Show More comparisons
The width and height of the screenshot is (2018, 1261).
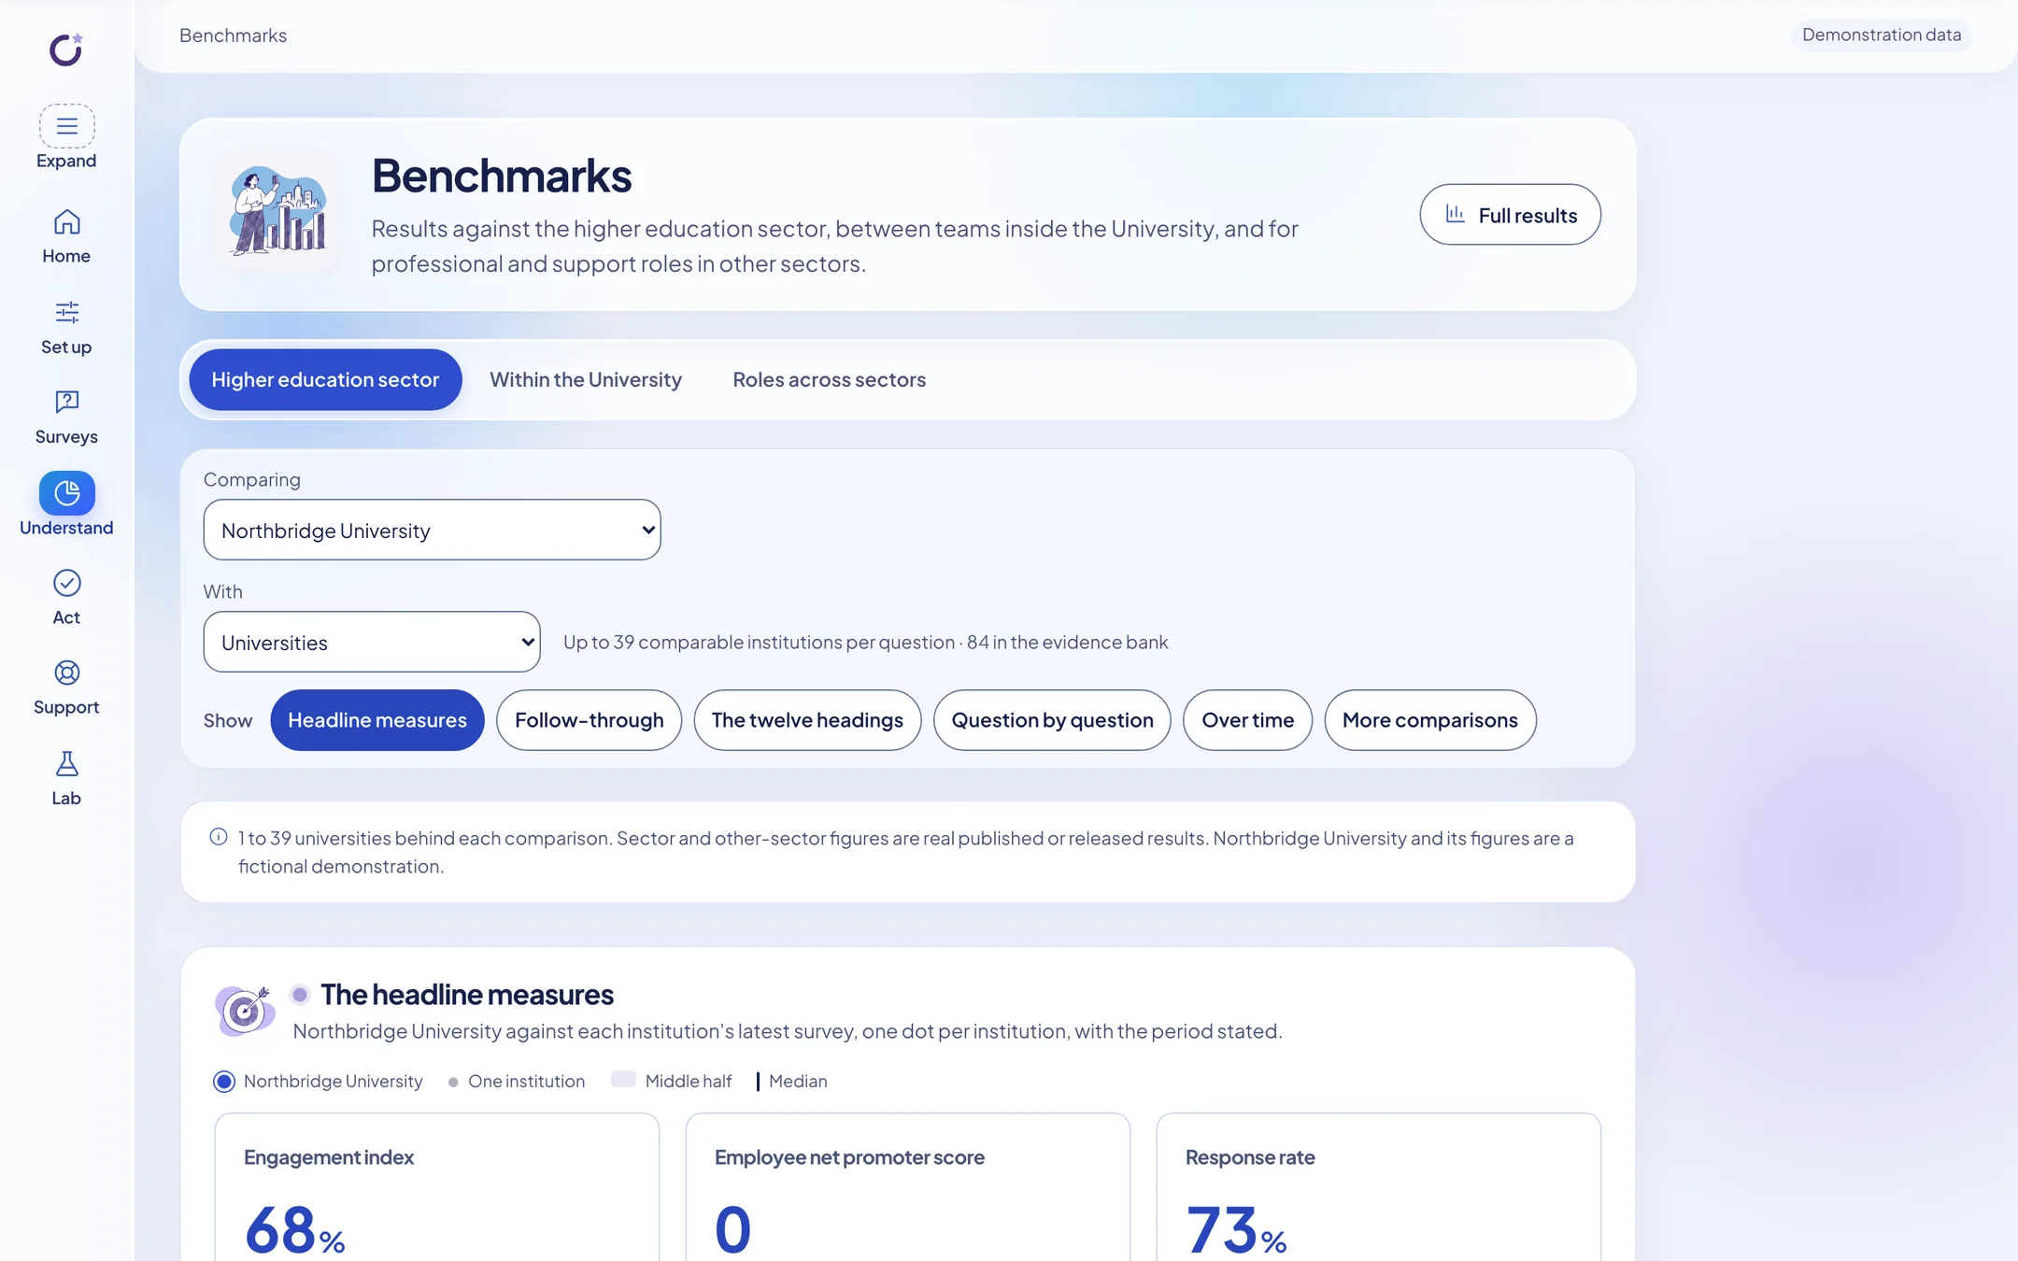tap(1430, 720)
